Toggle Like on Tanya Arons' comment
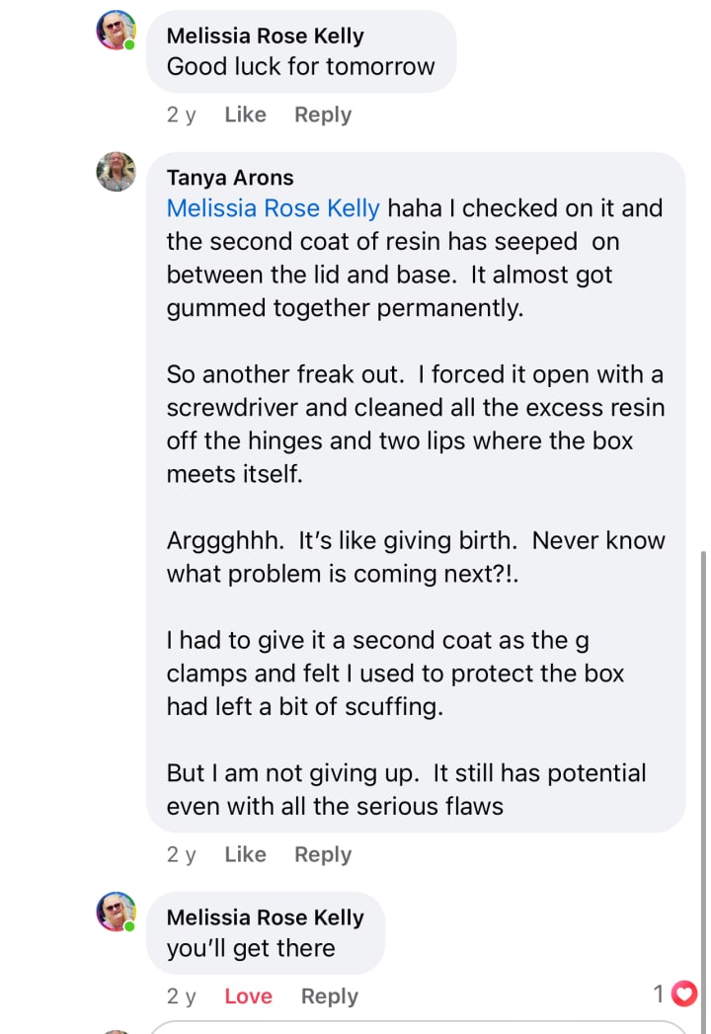The image size is (711, 1034). pos(245,854)
